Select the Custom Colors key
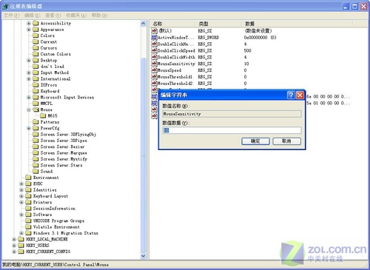Viewport: 370px width, 270px height. (55, 54)
